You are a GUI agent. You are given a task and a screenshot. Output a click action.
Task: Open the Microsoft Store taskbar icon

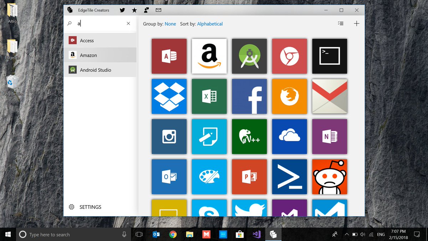coord(240,234)
